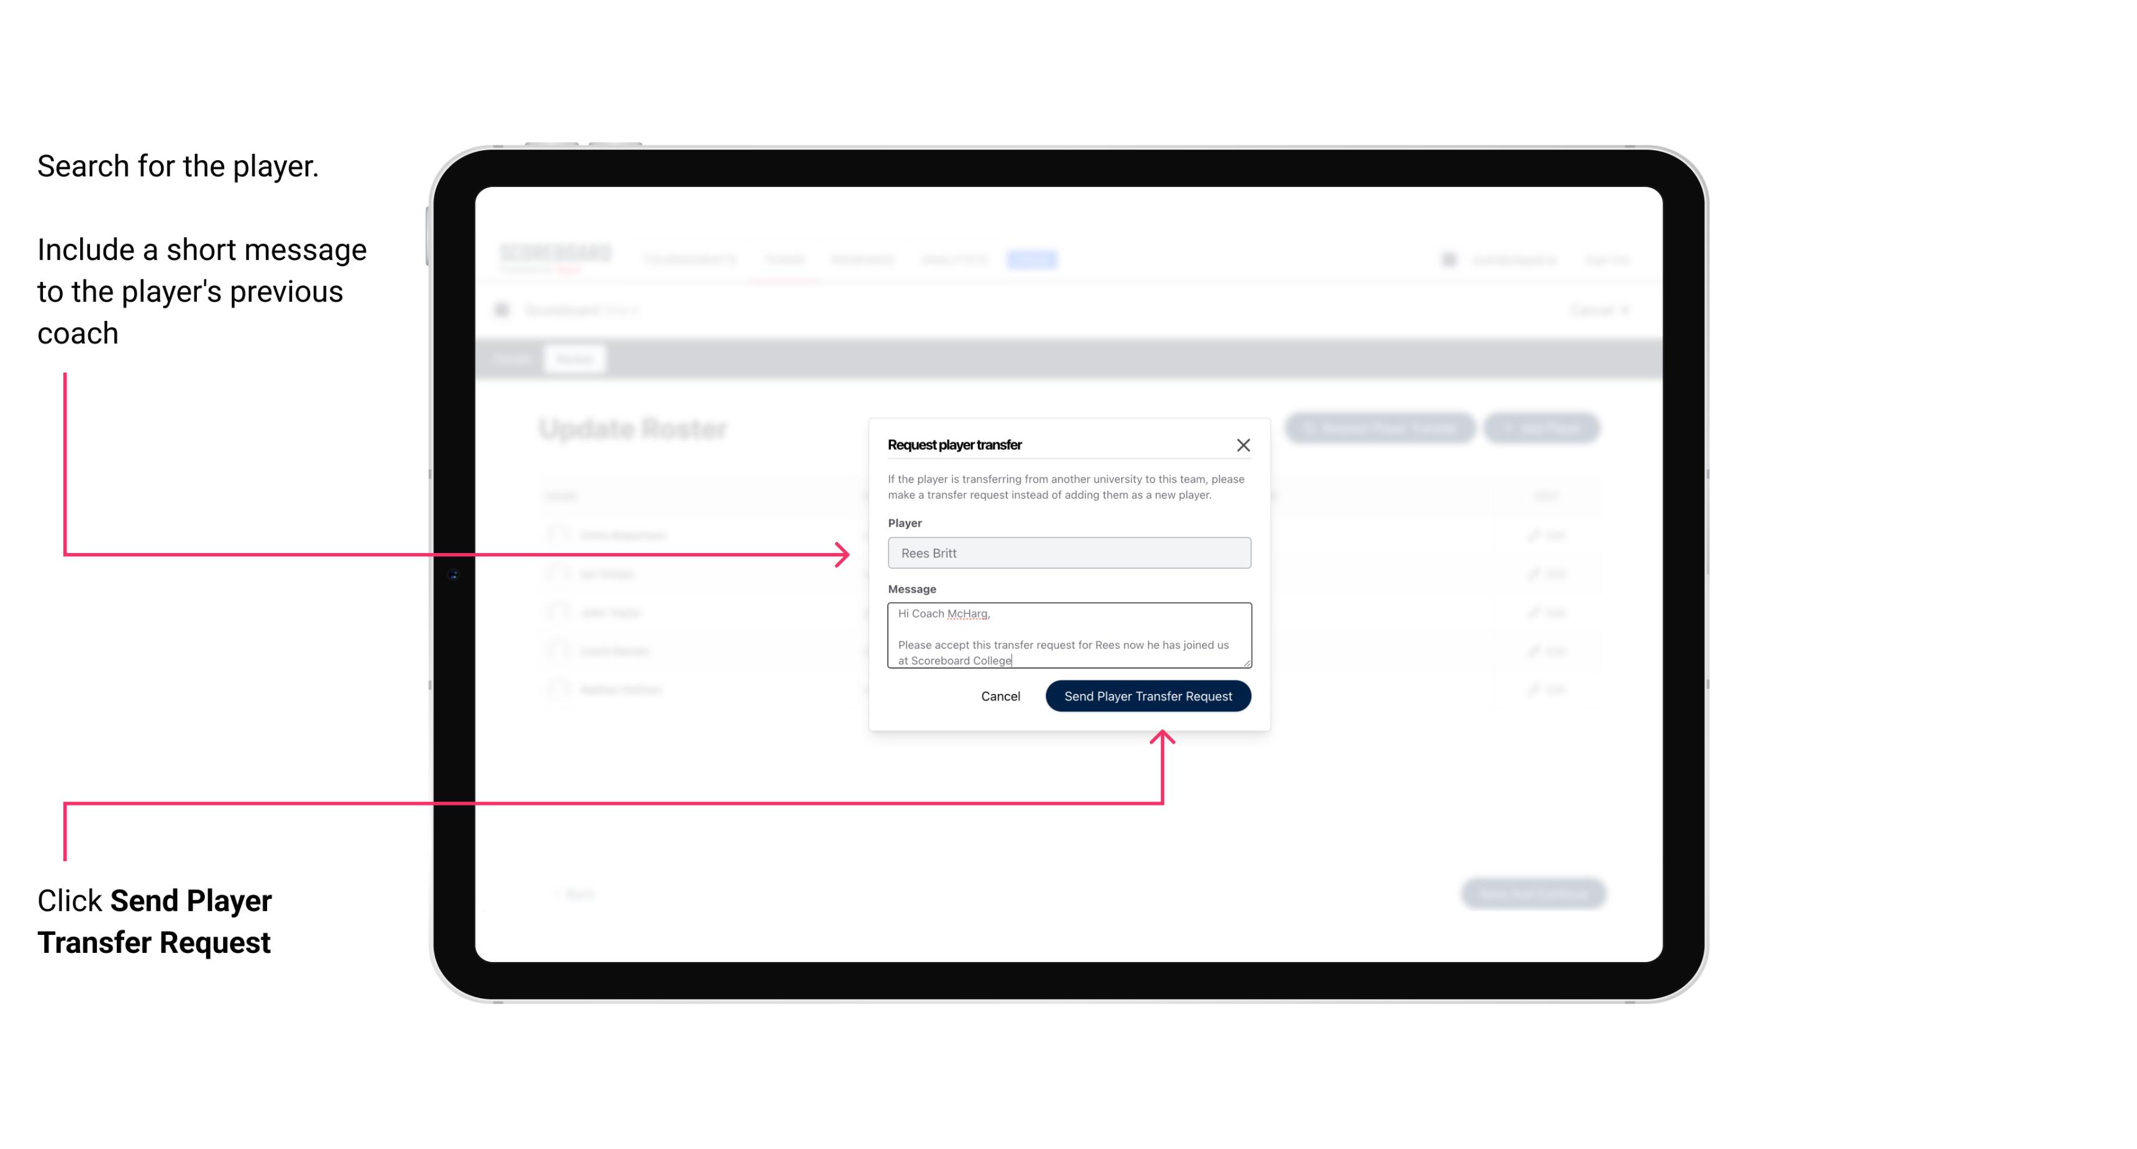2137x1149 pixels.
Task: Click the Rees Britt player name field
Action: point(1067,553)
